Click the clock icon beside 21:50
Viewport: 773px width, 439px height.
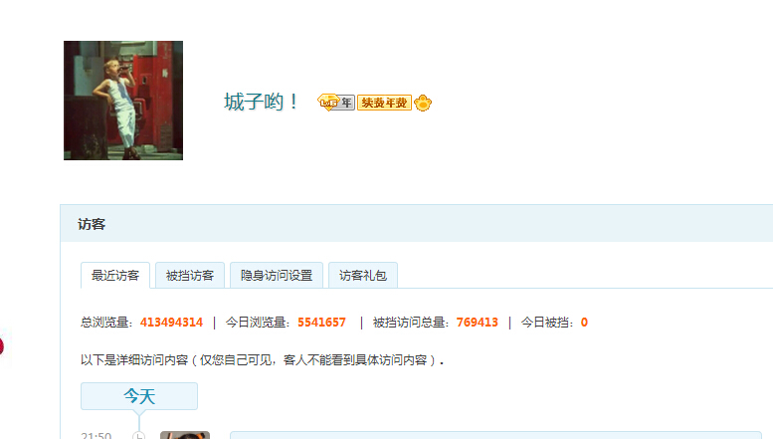coord(139,436)
